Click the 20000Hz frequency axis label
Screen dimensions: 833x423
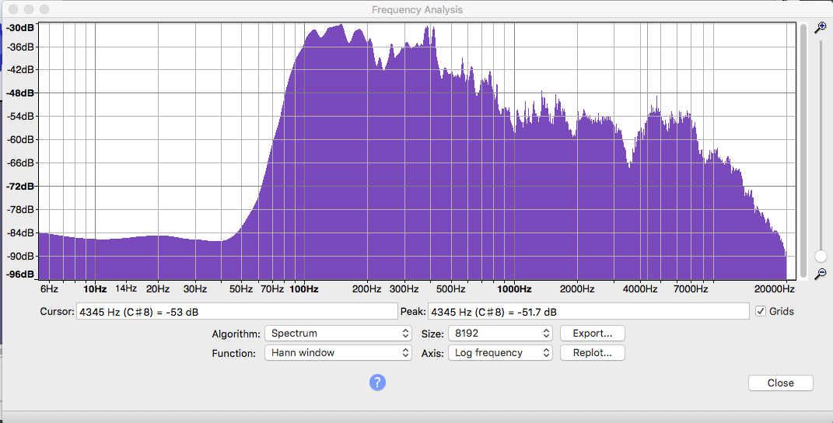[774, 289]
